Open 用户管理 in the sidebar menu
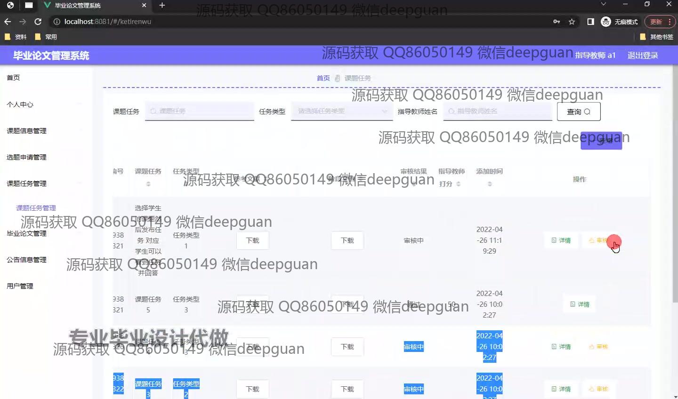 20,286
